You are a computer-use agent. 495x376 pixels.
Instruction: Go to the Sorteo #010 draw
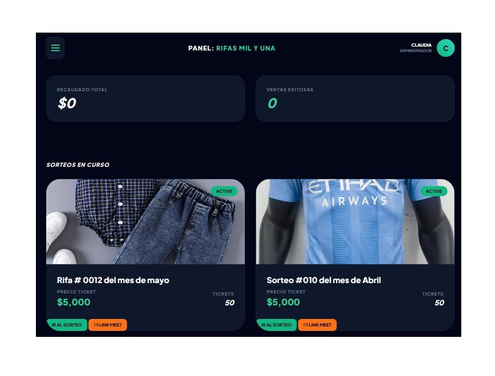click(276, 325)
